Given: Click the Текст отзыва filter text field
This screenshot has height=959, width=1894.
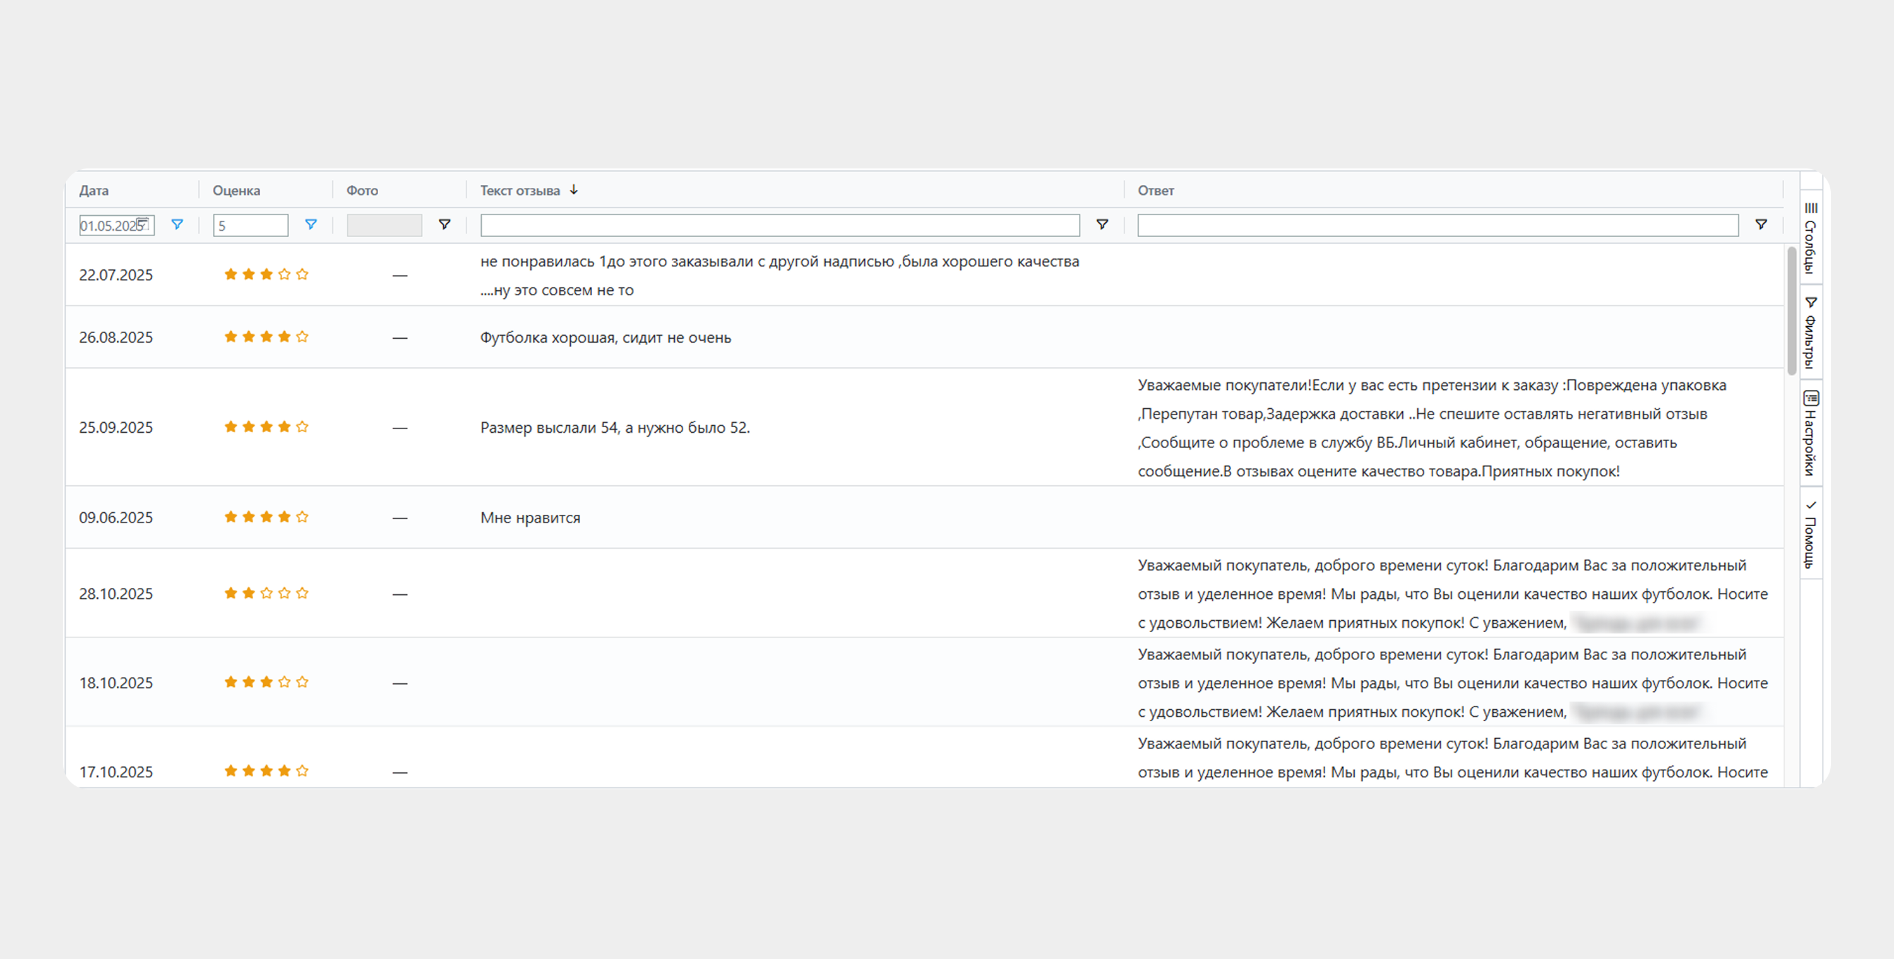Looking at the screenshot, I should point(779,225).
